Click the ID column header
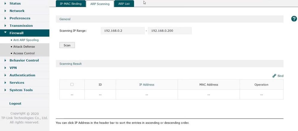Image resolution: width=298 pixels, height=131 pixels. pyautogui.click(x=100, y=85)
